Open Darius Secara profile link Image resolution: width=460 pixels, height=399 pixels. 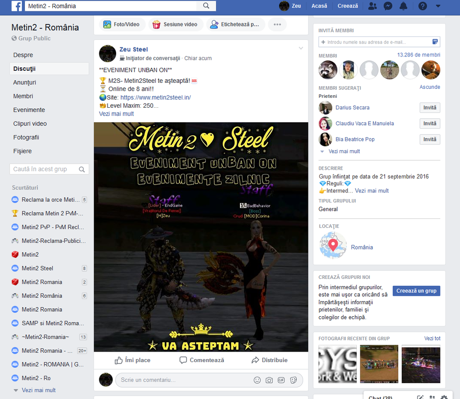[352, 108]
